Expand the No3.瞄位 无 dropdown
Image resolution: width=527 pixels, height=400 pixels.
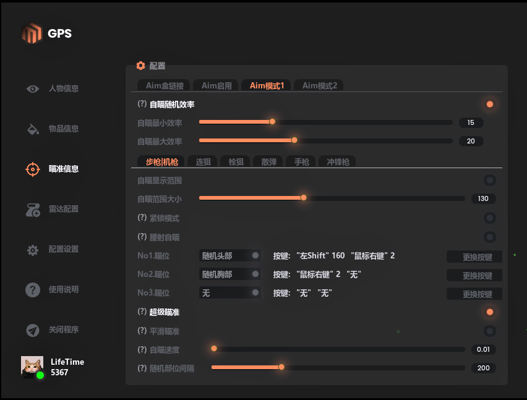(230, 292)
